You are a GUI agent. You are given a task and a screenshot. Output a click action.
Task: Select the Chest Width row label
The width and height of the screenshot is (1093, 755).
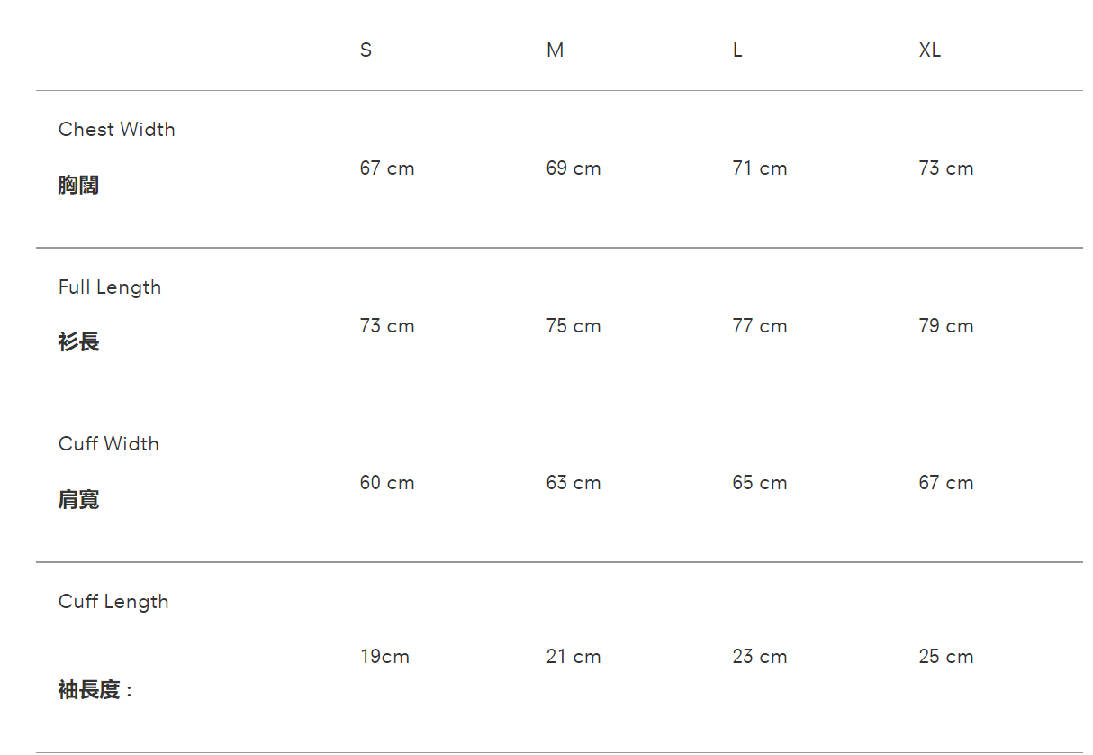pos(117,130)
